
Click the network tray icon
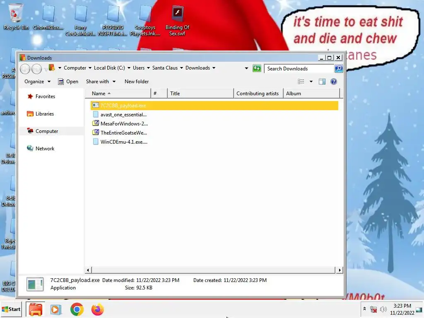pos(374,309)
